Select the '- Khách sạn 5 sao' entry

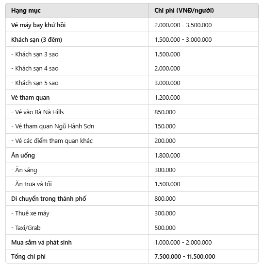click(x=35, y=83)
